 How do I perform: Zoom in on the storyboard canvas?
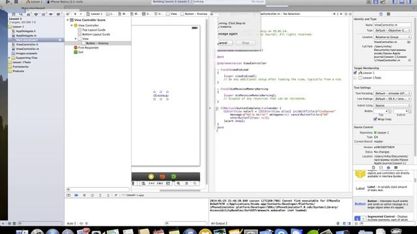195,183
